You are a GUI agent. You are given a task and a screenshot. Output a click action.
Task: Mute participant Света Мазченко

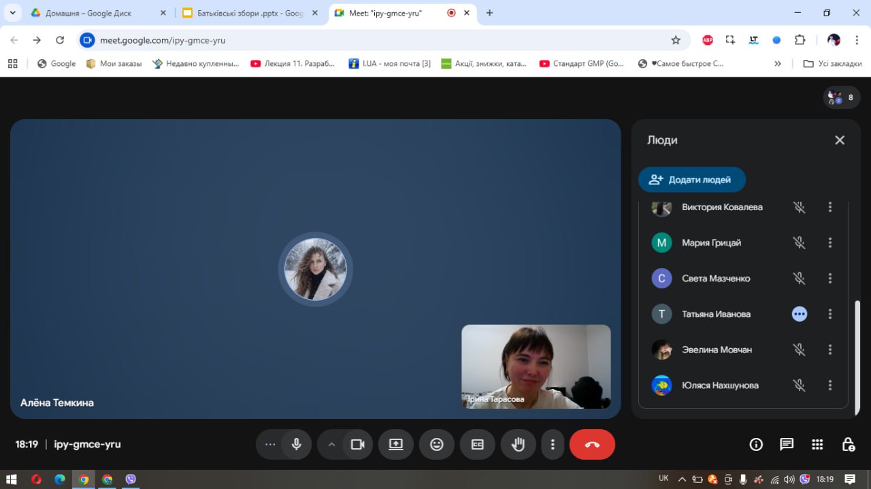(x=799, y=278)
